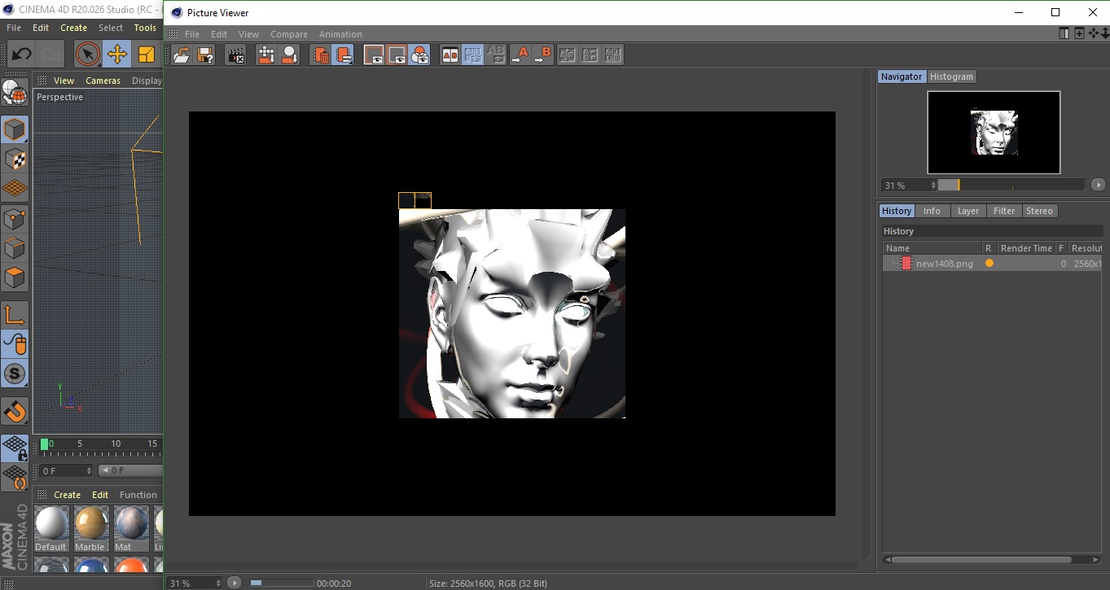Image resolution: width=1110 pixels, height=590 pixels.
Task: Expand the arrow button beside navigator slider
Action: 1098,185
